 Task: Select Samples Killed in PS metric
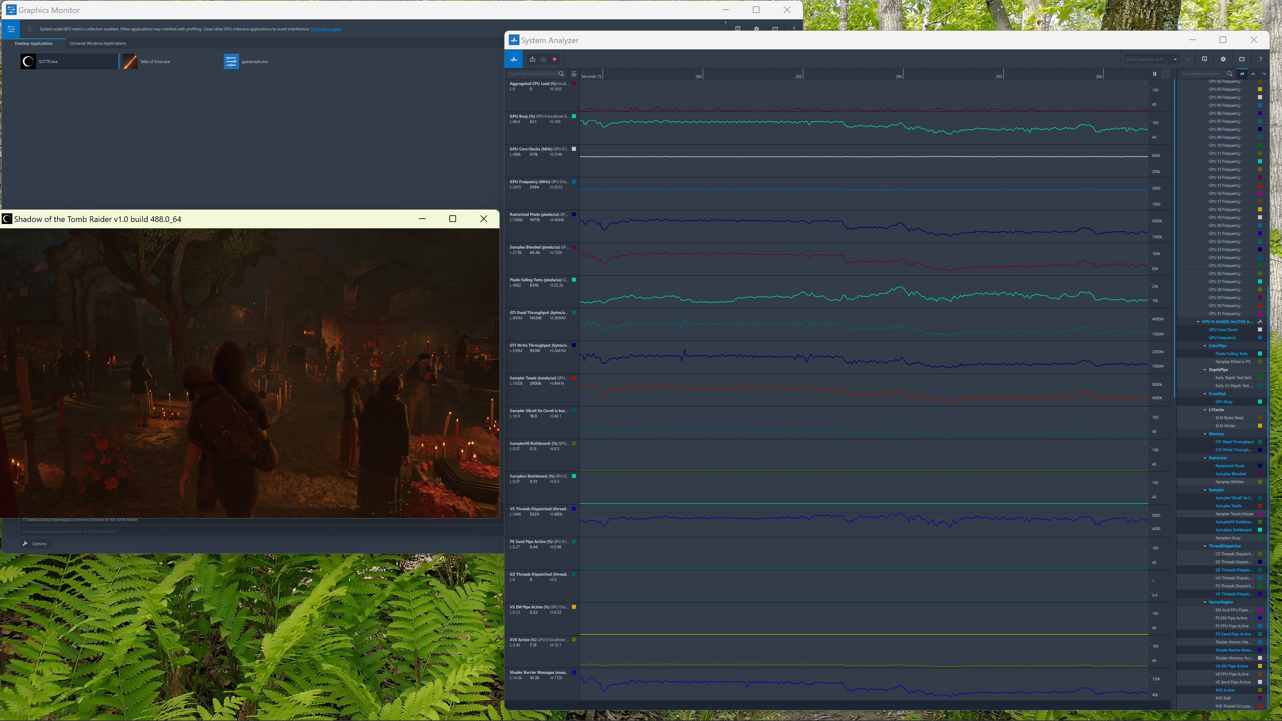tap(1232, 362)
